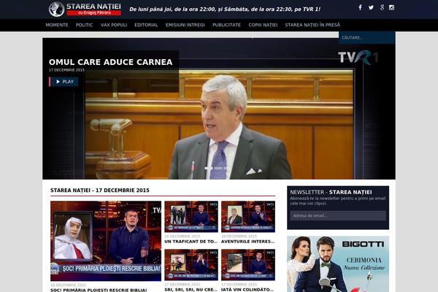Open the Vax Populi menu item
438x292 pixels.
point(114,25)
